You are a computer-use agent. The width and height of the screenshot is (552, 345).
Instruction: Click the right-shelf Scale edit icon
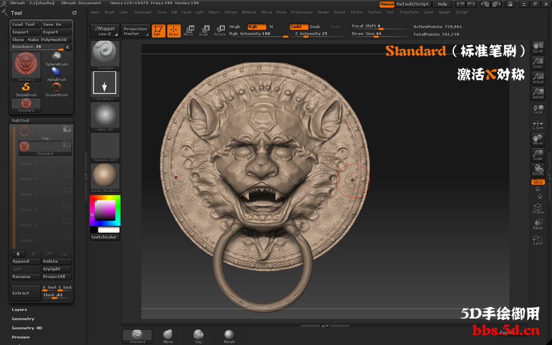pos(538,155)
